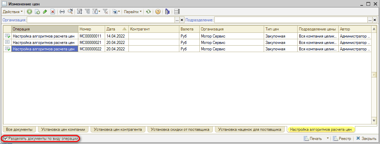Expand the Печать dropdown arrow
The image size is (380, 144).
[x=328, y=139]
